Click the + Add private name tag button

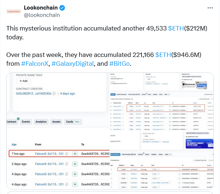point(23,81)
